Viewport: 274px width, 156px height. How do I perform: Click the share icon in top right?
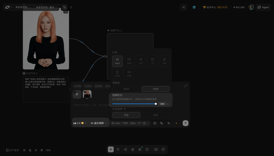(x=183, y=7)
